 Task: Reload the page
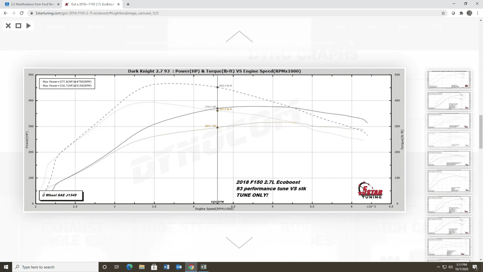[x=22, y=13]
